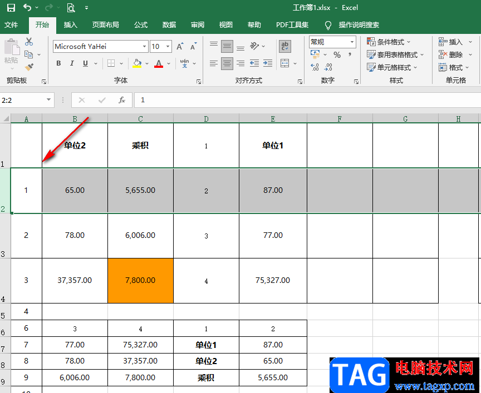Expand the Name Box dropdown arrow

pyautogui.click(x=49, y=100)
